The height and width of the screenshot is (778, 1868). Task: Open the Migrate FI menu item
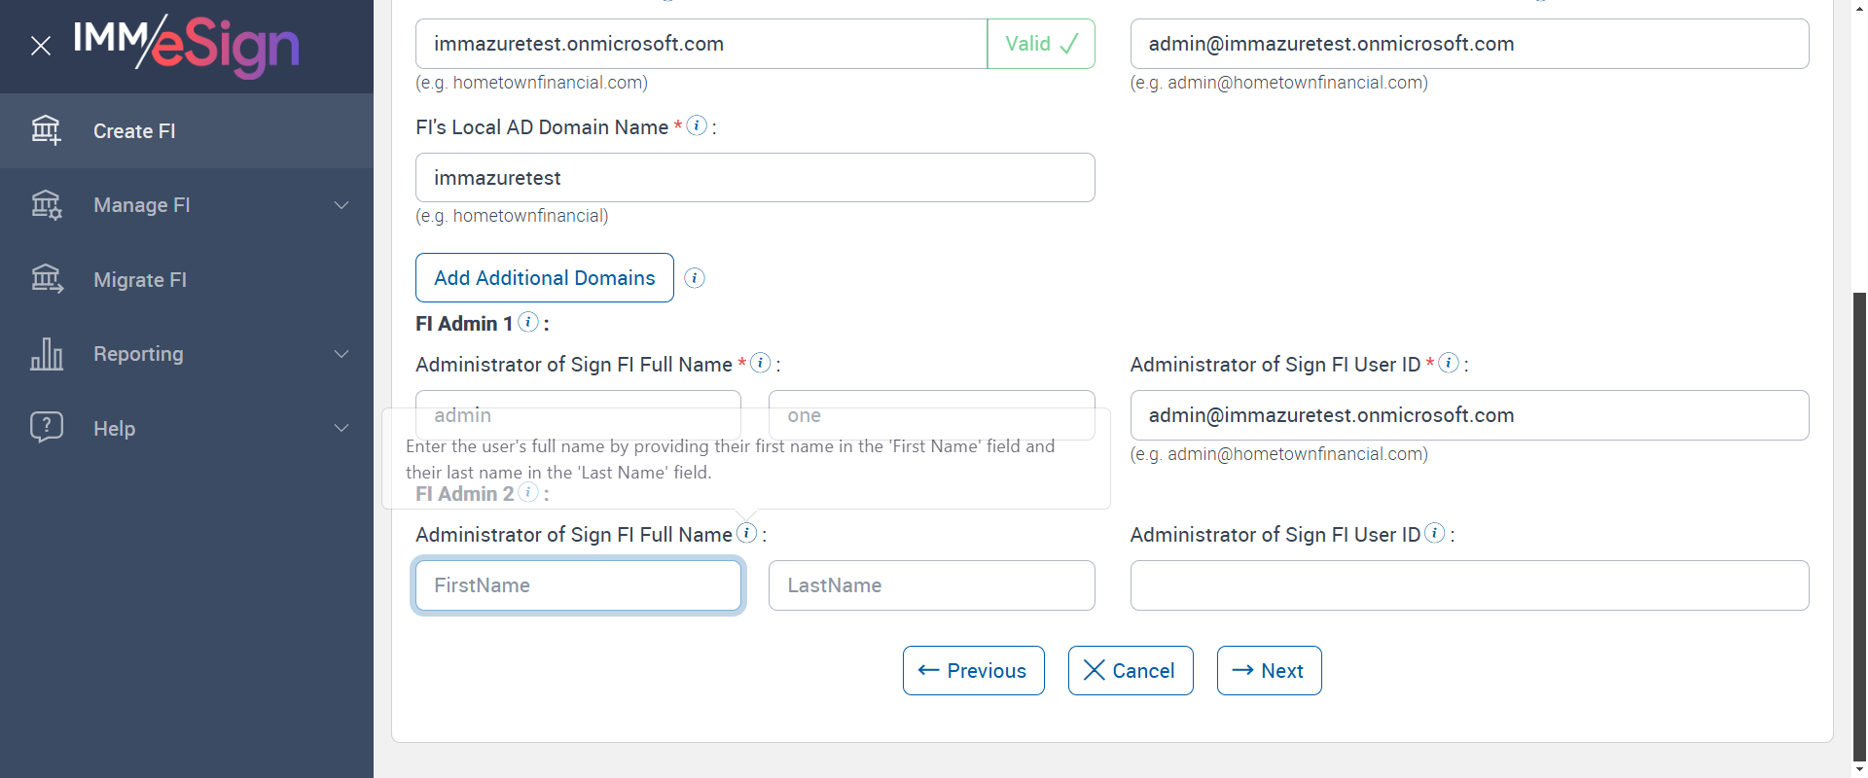[140, 280]
